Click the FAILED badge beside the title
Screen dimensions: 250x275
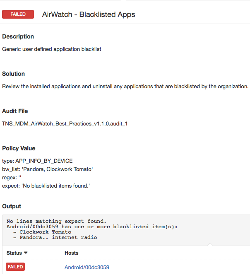click(x=18, y=14)
